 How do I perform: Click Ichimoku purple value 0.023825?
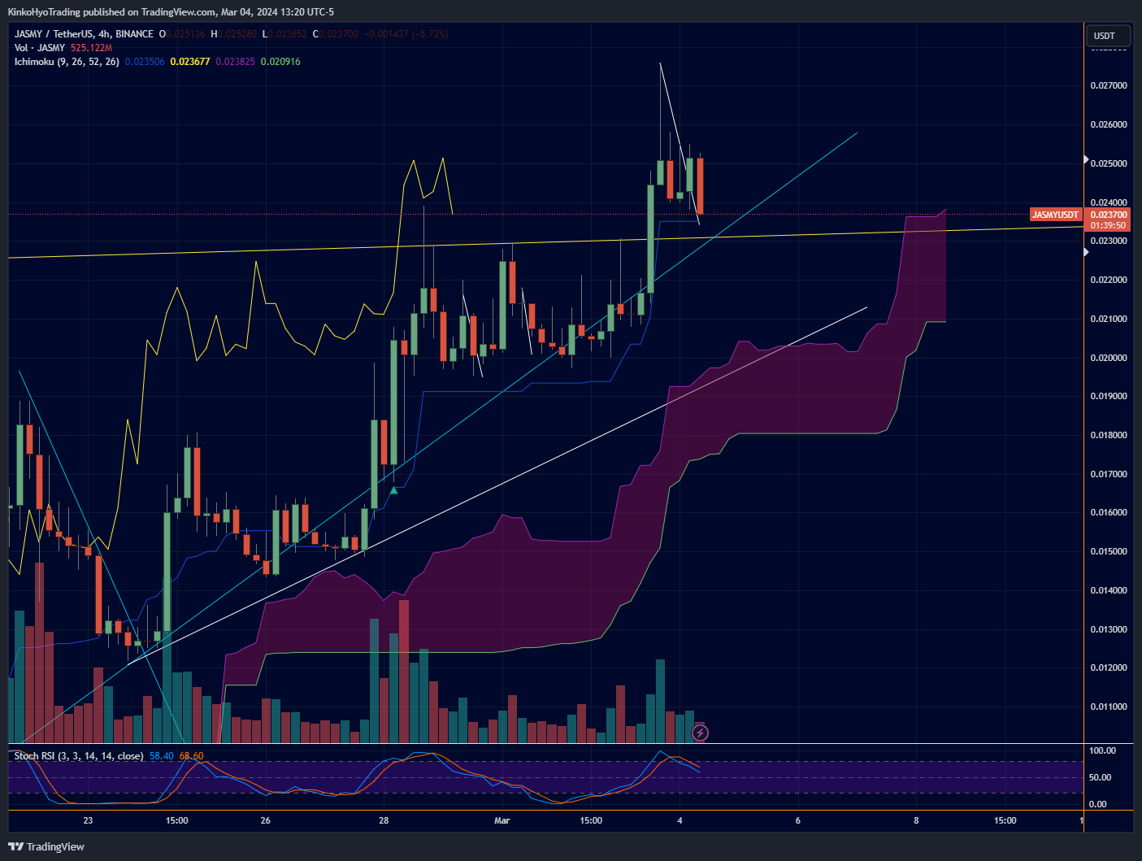click(x=235, y=62)
